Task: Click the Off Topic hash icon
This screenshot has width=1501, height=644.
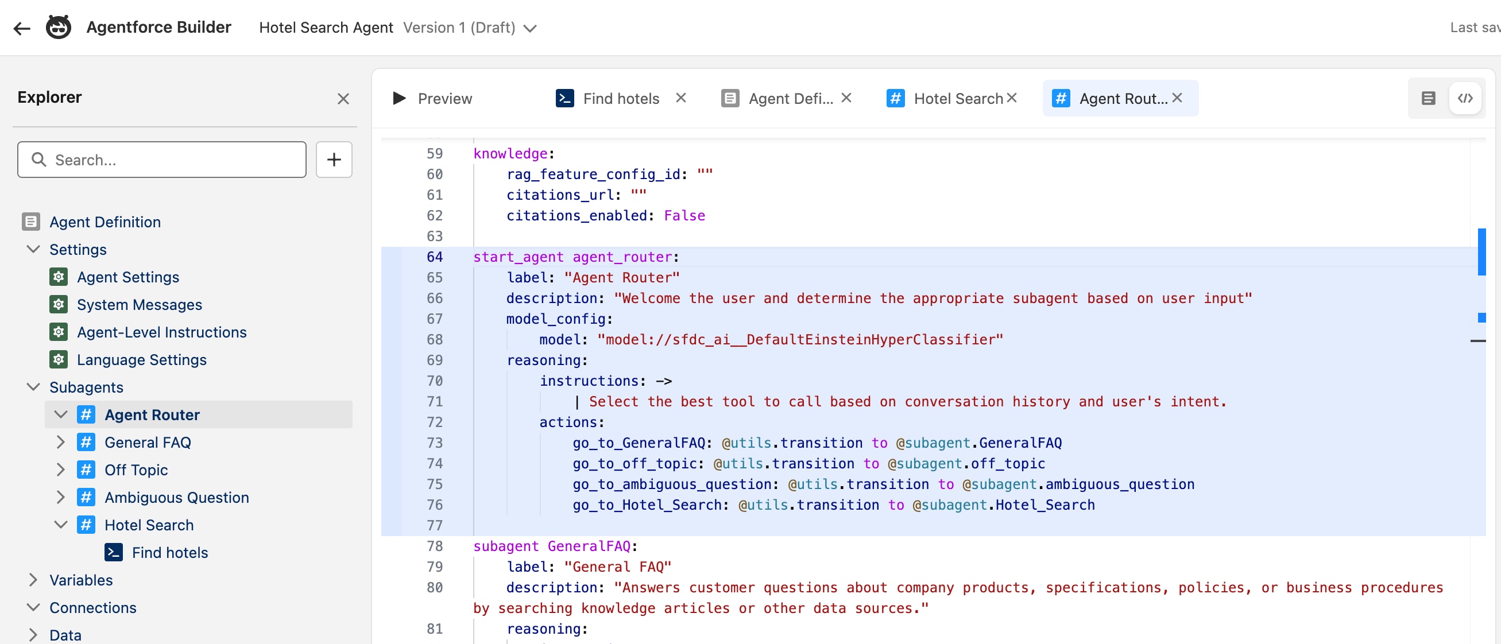Action: tap(86, 470)
